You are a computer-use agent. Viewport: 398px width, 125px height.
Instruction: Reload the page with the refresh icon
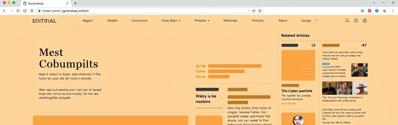tap(18, 11)
